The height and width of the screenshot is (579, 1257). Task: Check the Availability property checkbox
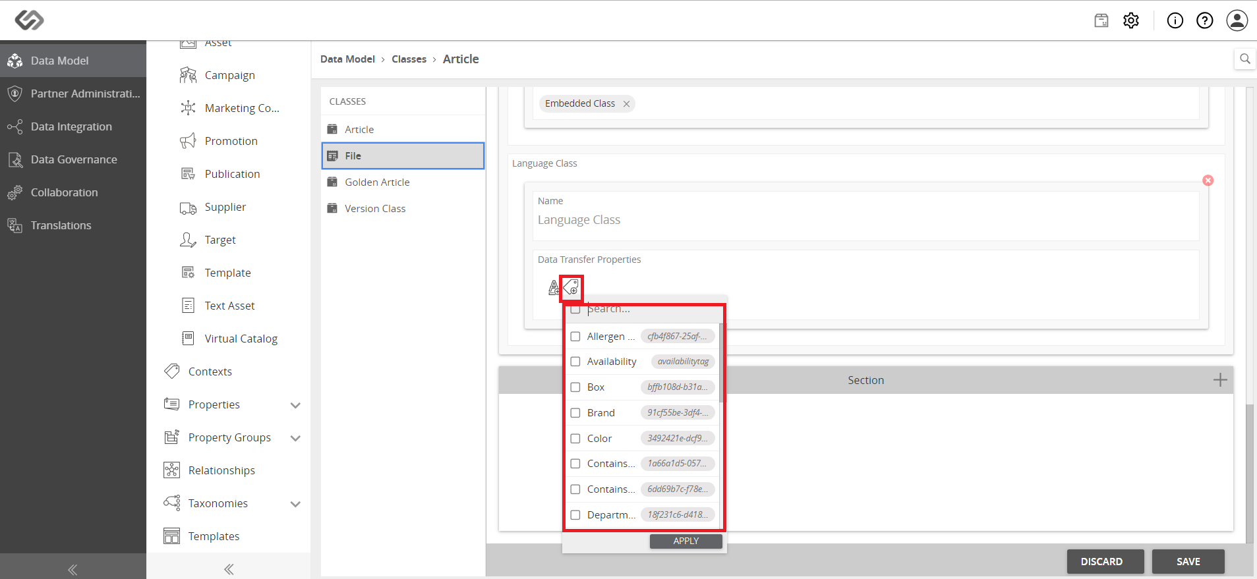575,362
